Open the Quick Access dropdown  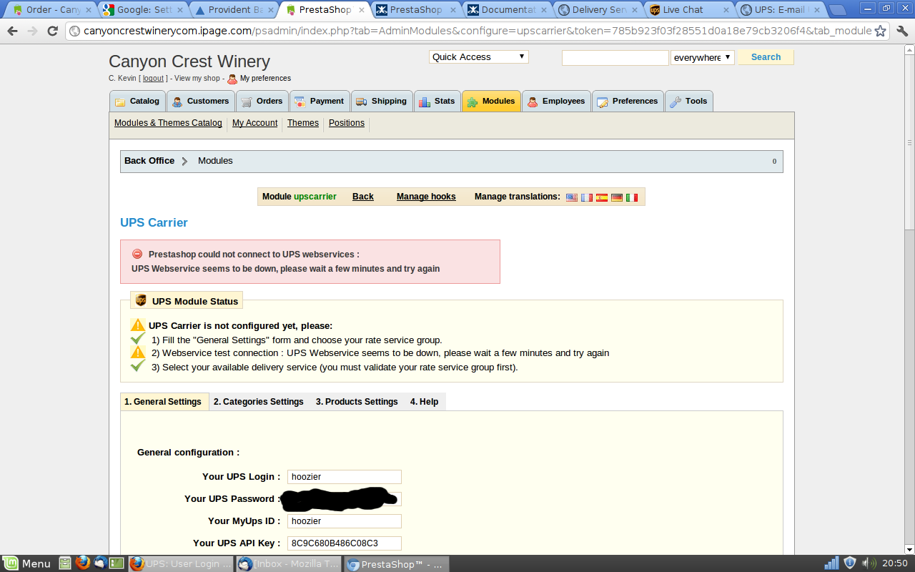[x=479, y=56]
